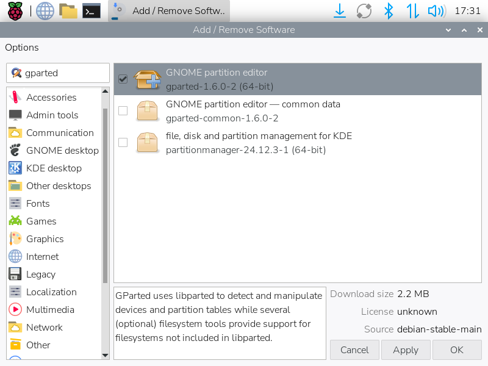Open the Options menu
Image resolution: width=488 pixels, height=366 pixels.
22,48
